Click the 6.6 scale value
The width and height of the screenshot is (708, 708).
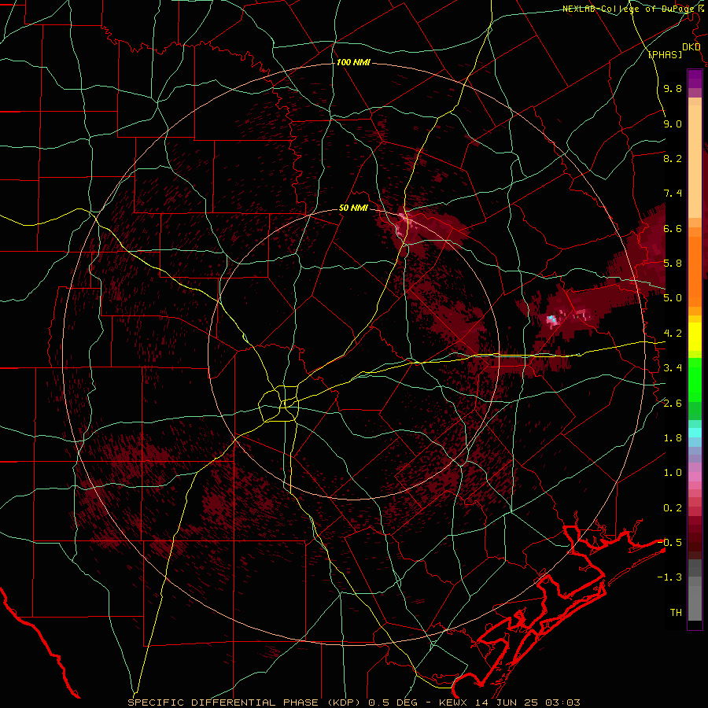[x=673, y=228]
